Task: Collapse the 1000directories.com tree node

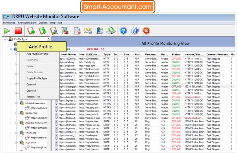Action: pyautogui.click(x=16, y=123)
